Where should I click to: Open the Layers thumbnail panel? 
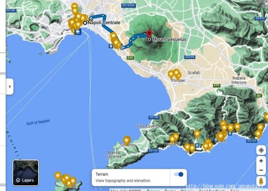point(25,173)
